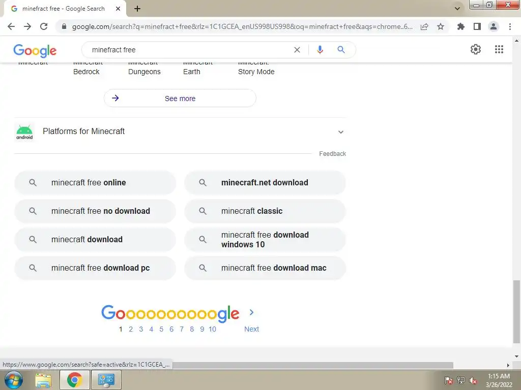Go to results page 8
The width and height of the screenshot is (521, 390).
[192, 329]
